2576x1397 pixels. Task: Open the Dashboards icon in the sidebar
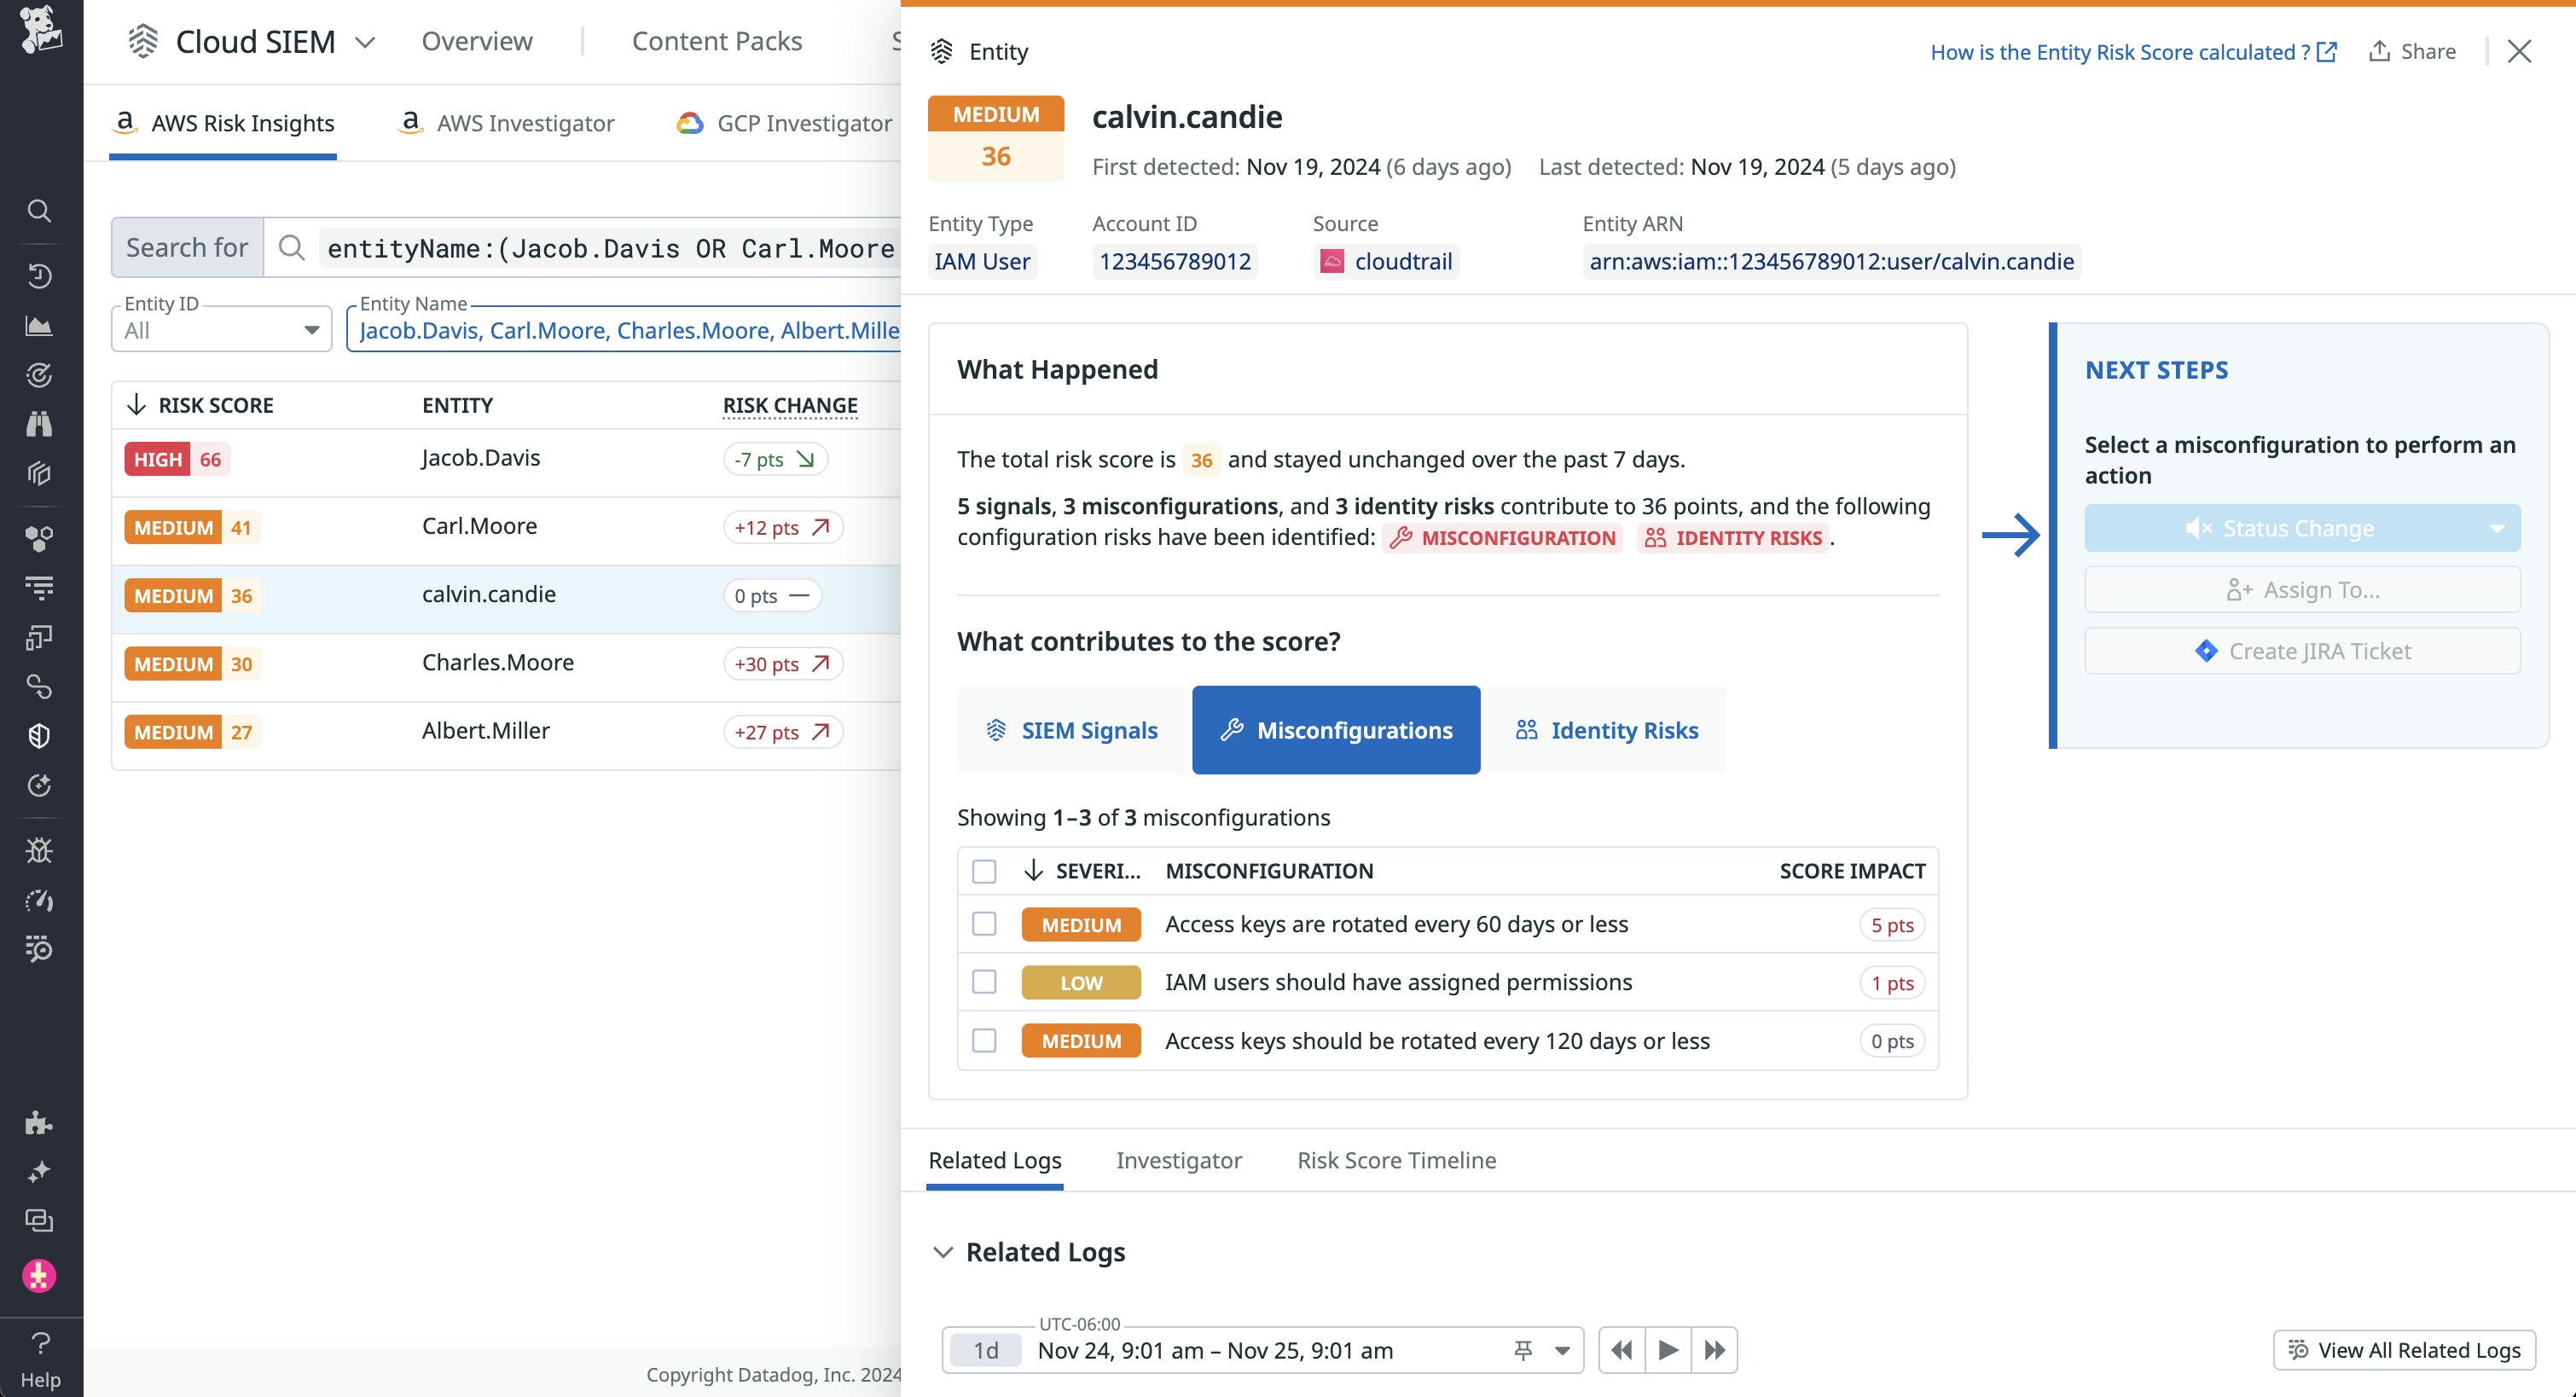click(39, 325)
